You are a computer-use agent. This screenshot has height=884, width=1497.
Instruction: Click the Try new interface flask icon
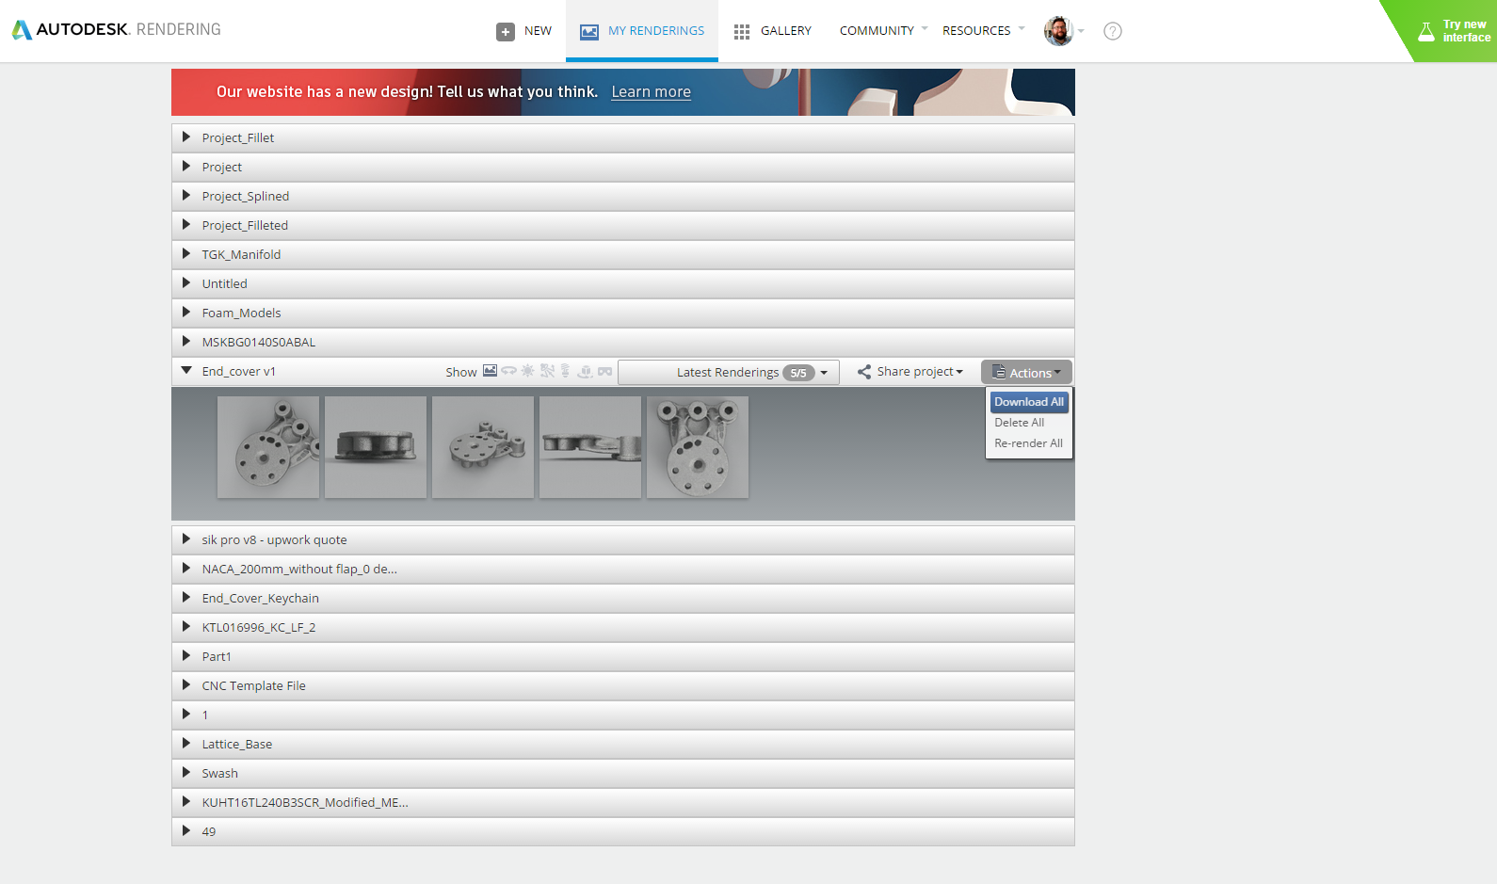[x=1426, y=32]
